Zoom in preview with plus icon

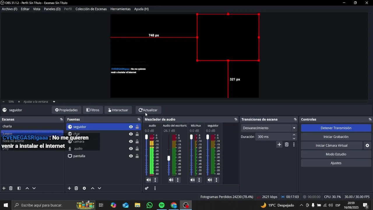click(19, 102)
